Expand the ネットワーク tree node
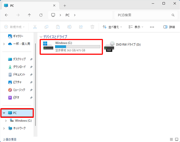Screen dimensions: 180x142 pyautogui.click(x=4, y=128)
